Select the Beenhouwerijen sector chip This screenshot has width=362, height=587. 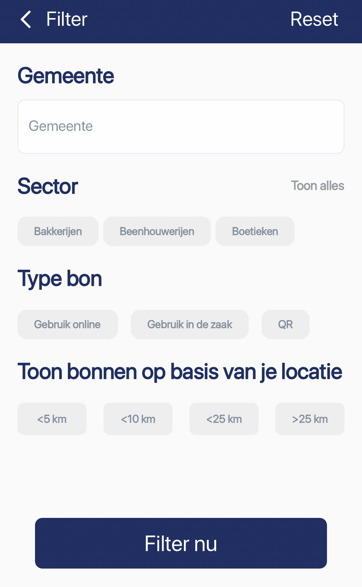pyautogui.click(x=157, y=231)
